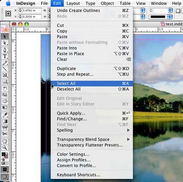Choose Paste in Place
183x182 pixels.
click(92, 54)
